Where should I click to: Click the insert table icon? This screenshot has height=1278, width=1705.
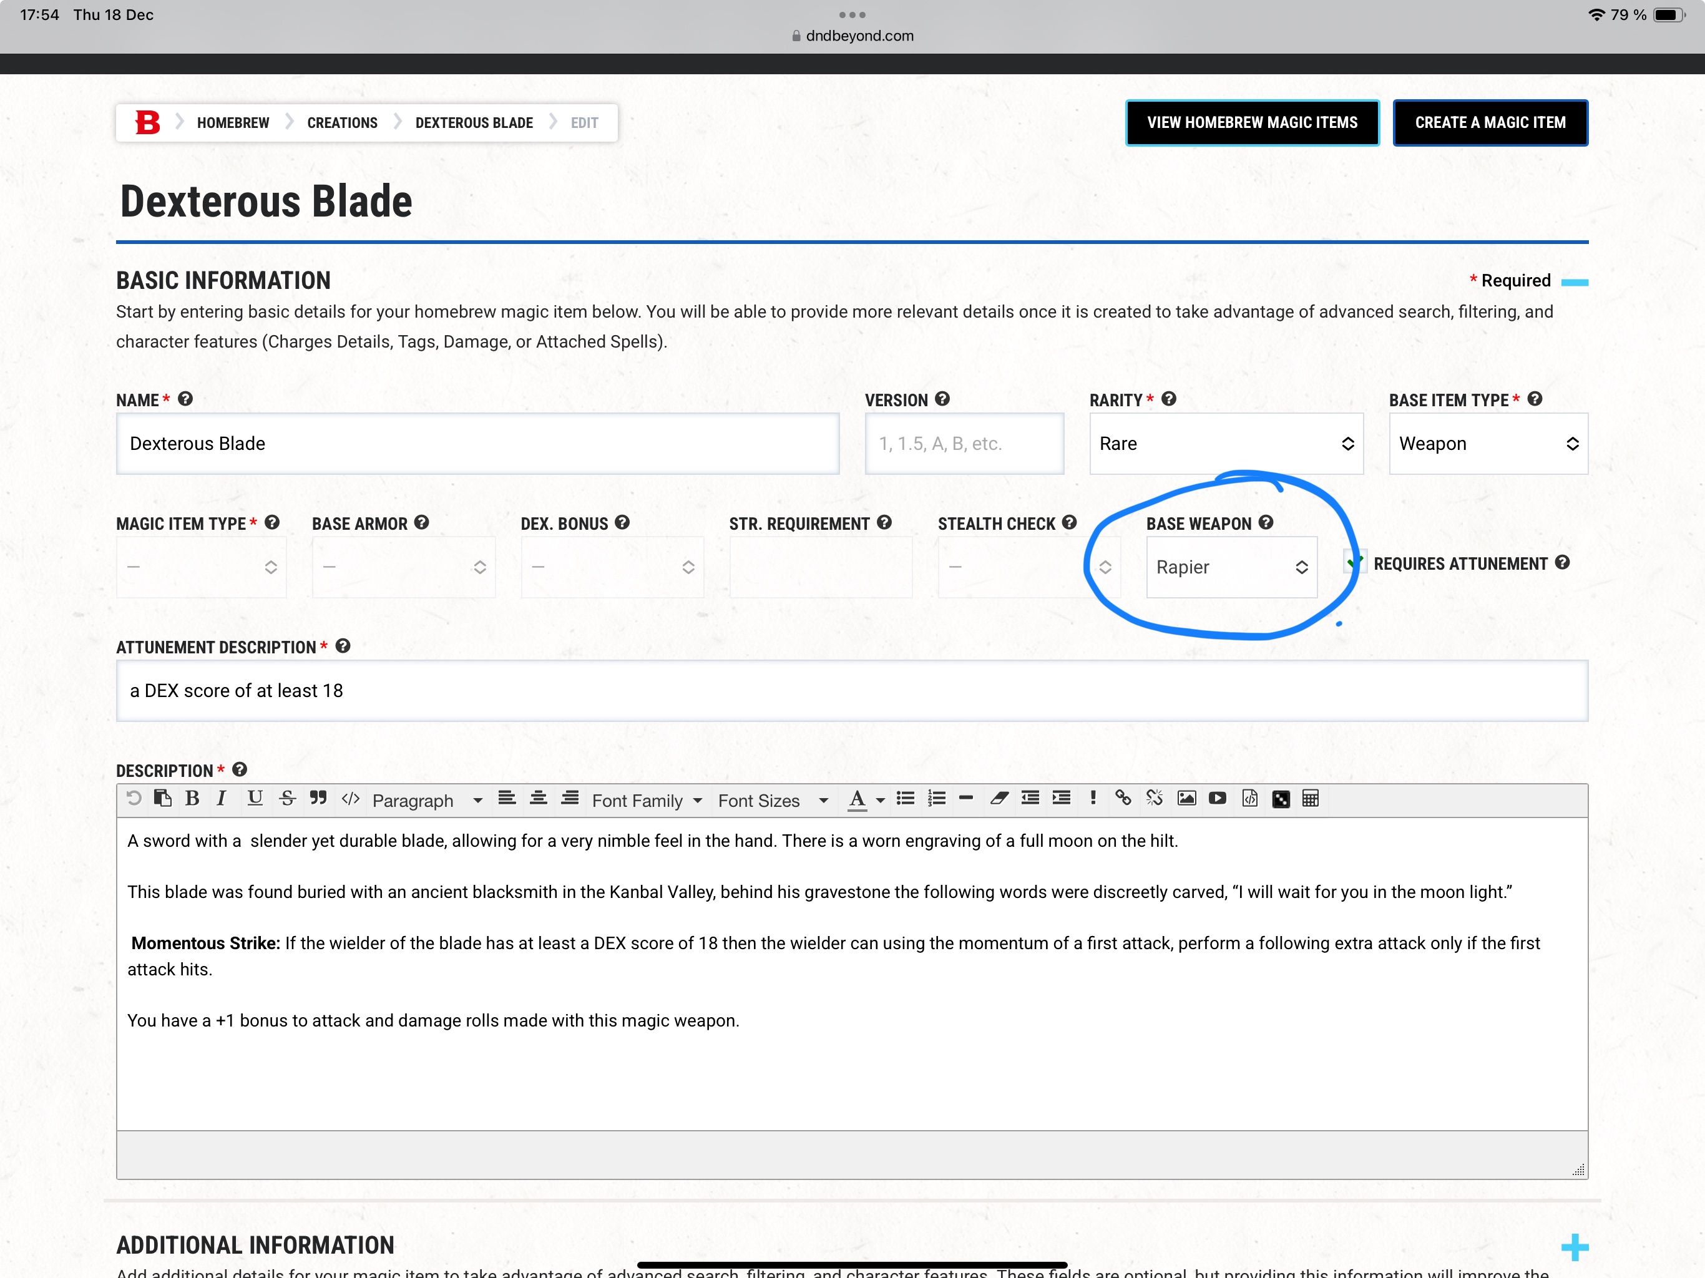1311,799
